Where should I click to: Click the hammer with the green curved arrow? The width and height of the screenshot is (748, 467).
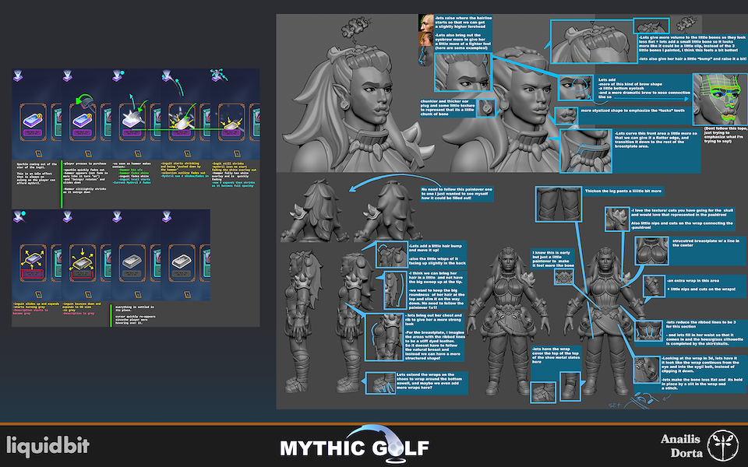pyautogui.click(x=83, y=102)
